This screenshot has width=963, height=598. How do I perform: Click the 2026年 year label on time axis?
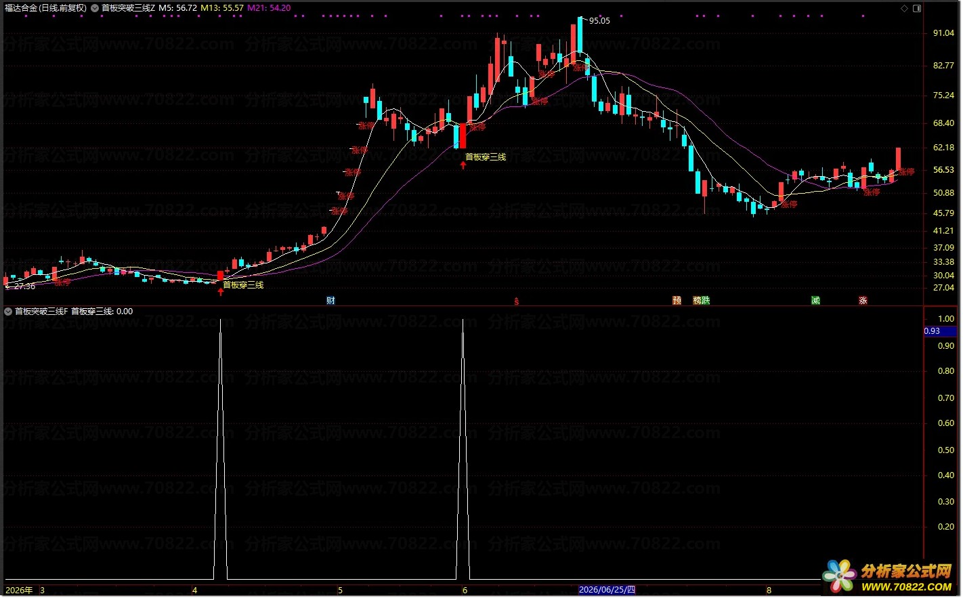pyautogui.click(x=19, y=591)
